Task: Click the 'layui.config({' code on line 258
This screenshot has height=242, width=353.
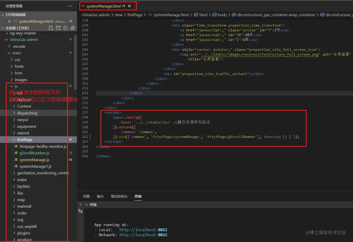Action: coord(127,117)
